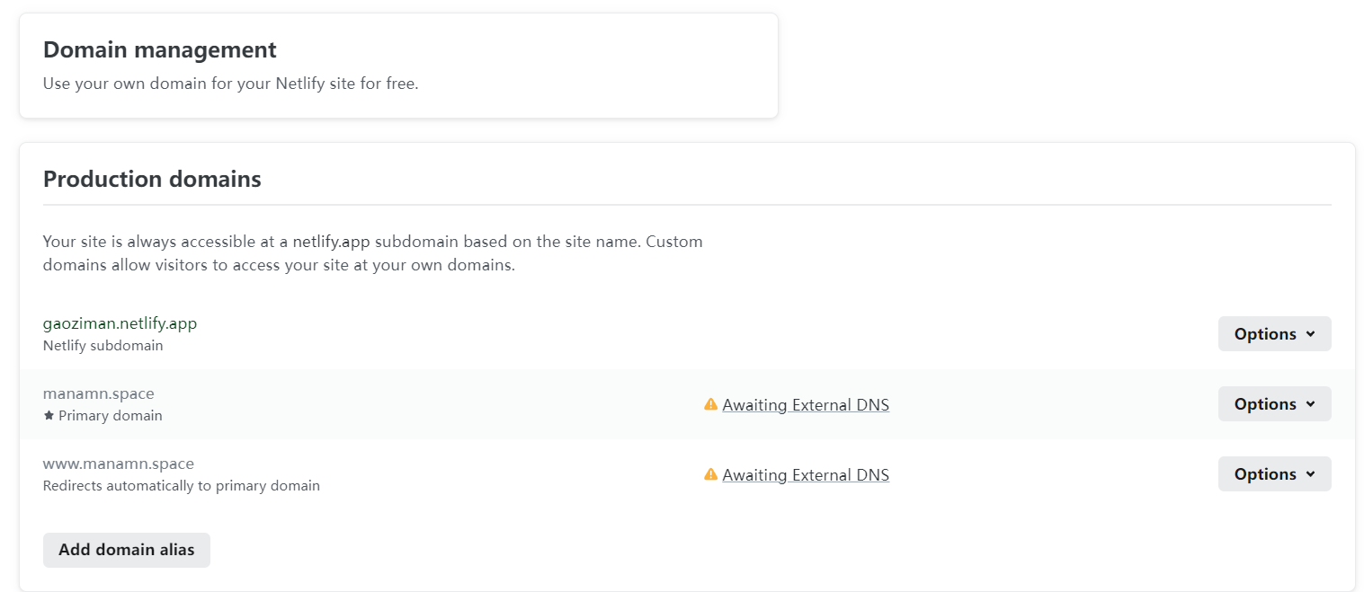The image size is (1364, 592).
Task: Open Options dropdown for gaoziman.netlify.app
Action: click(1274, 334)
